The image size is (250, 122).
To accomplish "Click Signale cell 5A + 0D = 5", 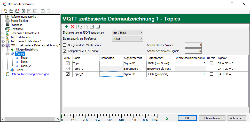I will pyautogui.click(x=233, y=63).
